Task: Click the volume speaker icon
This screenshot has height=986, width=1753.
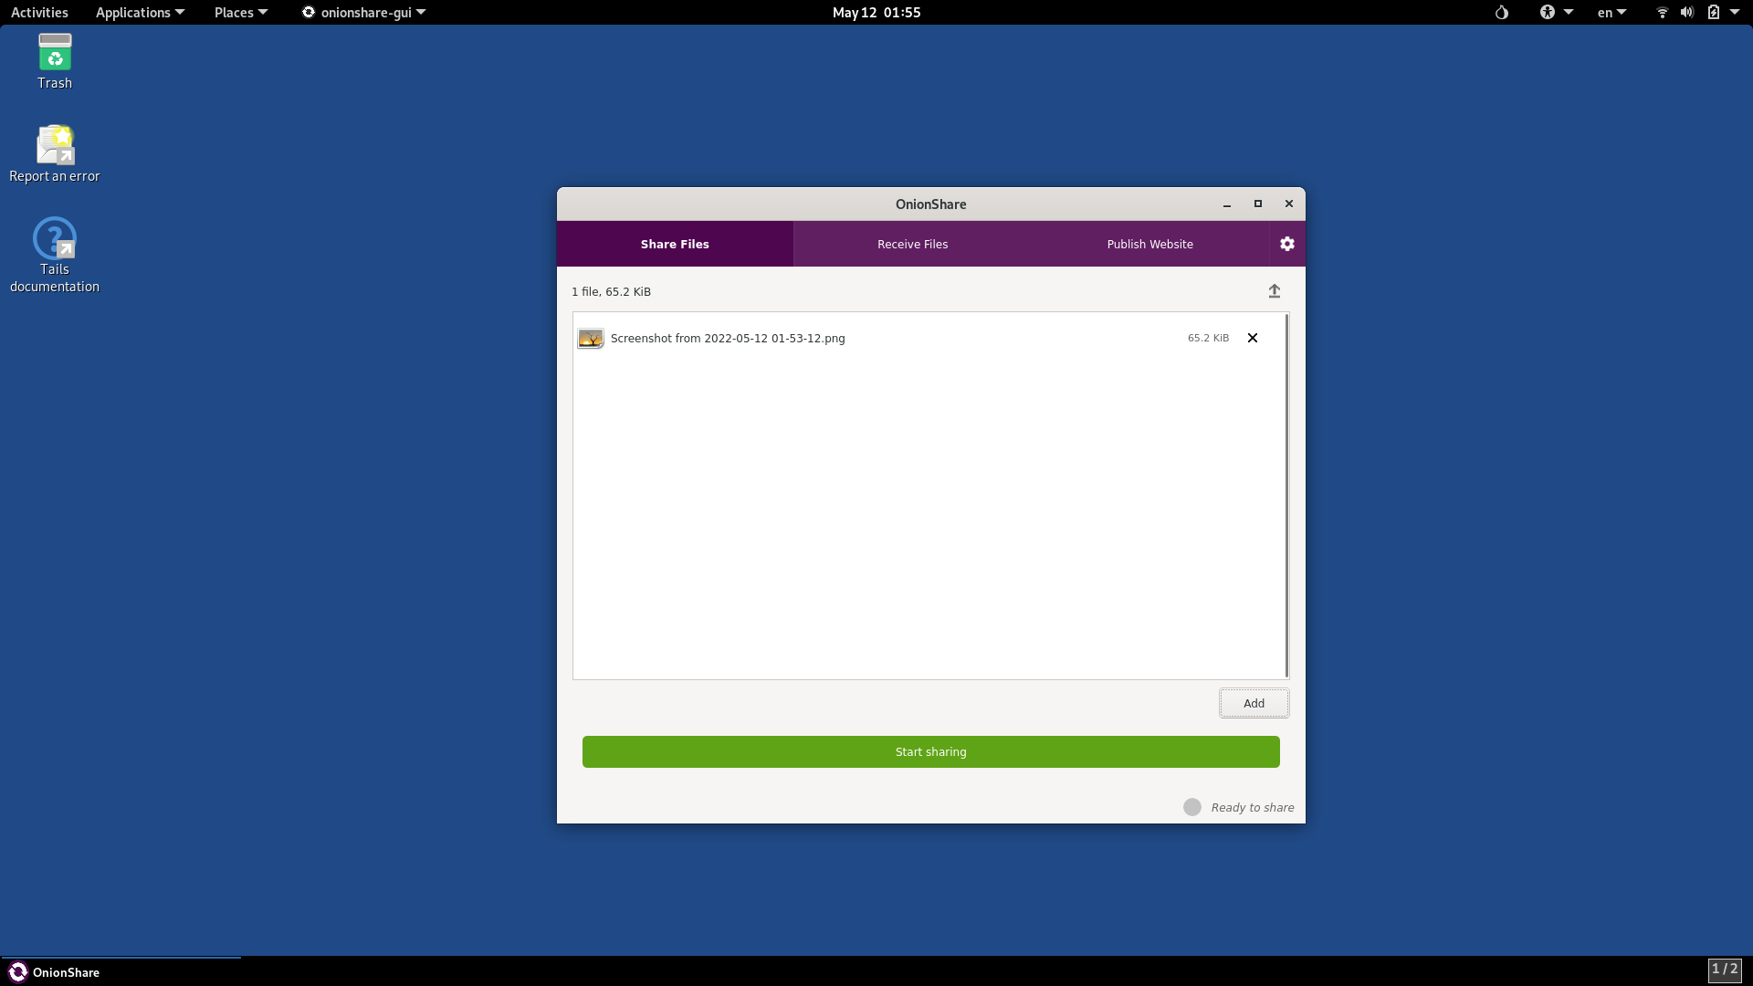Action: 1686,13
